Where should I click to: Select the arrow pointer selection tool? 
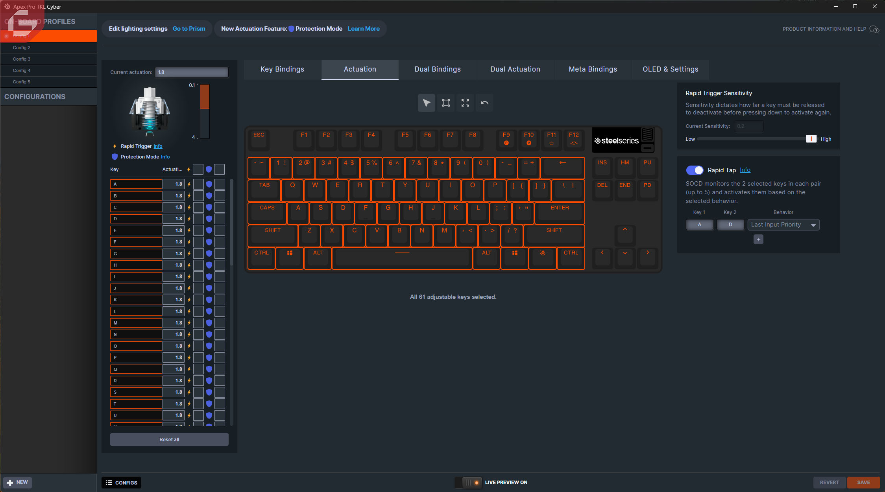click(x=426, y=103)
